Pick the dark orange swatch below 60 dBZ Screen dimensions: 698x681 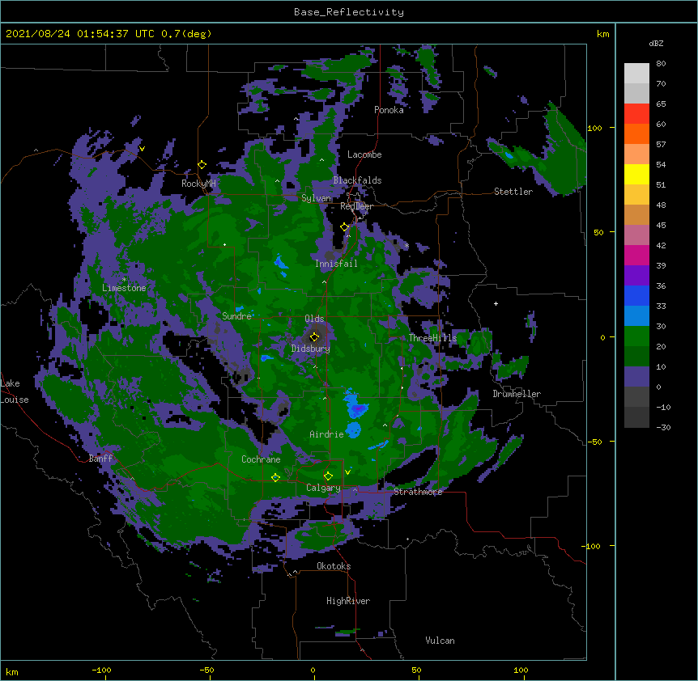[636, 133]
